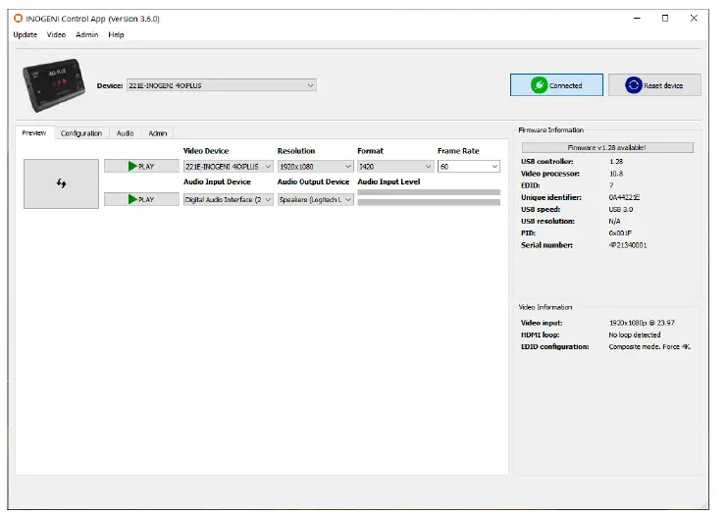This screenshot has height=515, width=727.
Task: Open the Video menu
Action: tap(56, 34)
